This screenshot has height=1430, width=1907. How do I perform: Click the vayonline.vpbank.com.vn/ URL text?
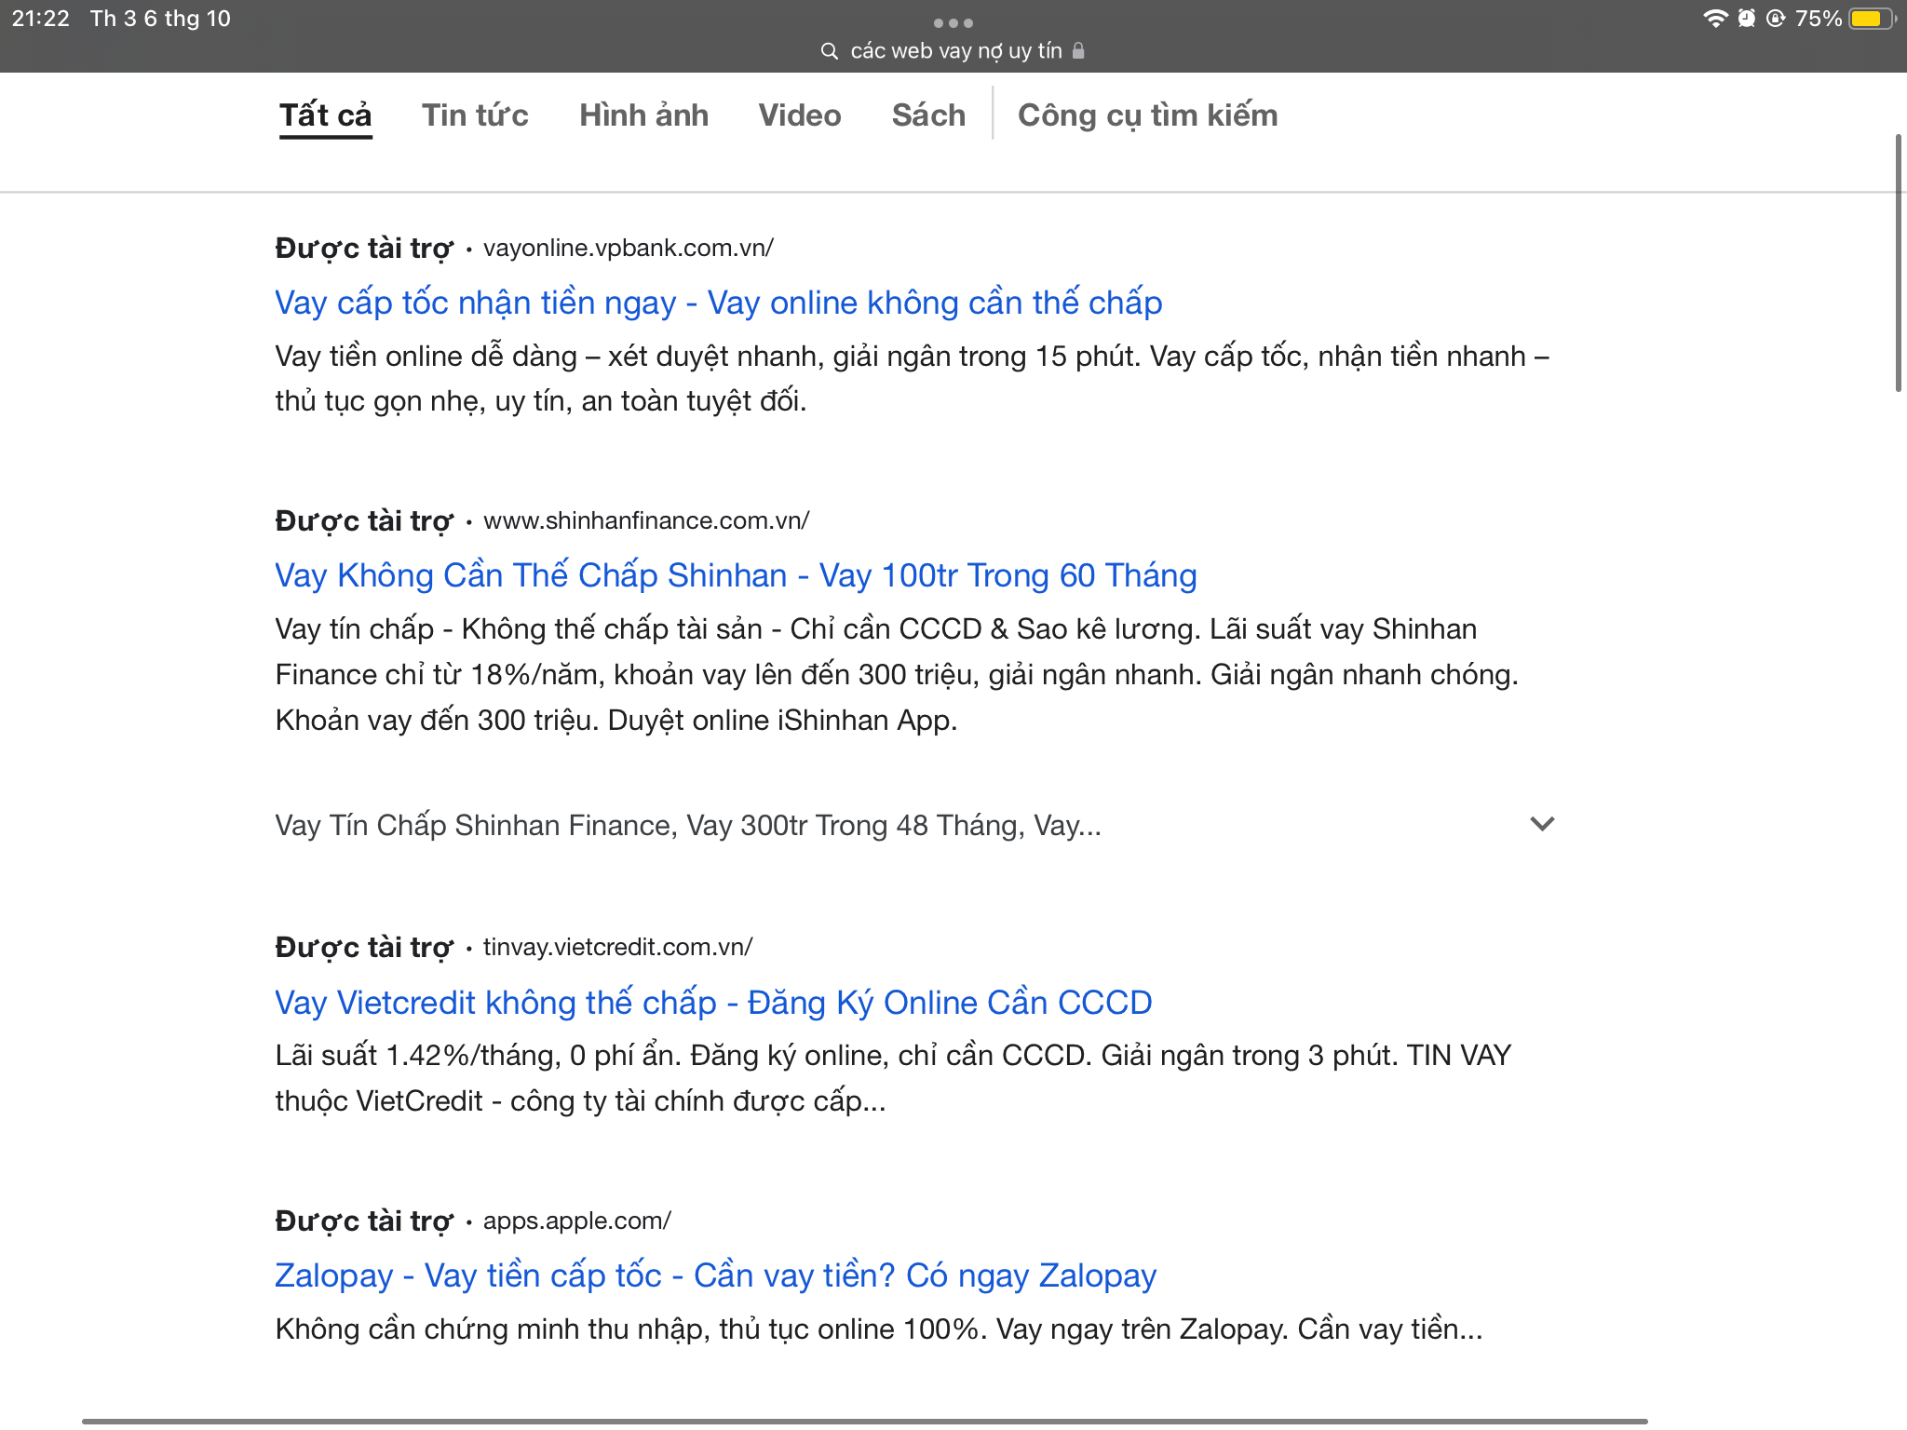(629, 248)
